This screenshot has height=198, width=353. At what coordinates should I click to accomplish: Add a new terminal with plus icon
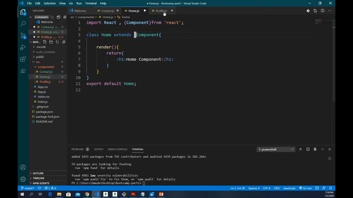point(300,149)
